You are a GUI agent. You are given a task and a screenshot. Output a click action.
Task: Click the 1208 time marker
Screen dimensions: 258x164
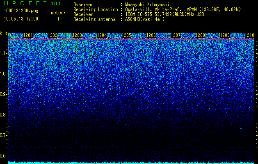click(201, 35)
